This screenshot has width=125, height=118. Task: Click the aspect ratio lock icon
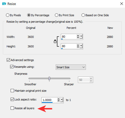click(55, 41)
